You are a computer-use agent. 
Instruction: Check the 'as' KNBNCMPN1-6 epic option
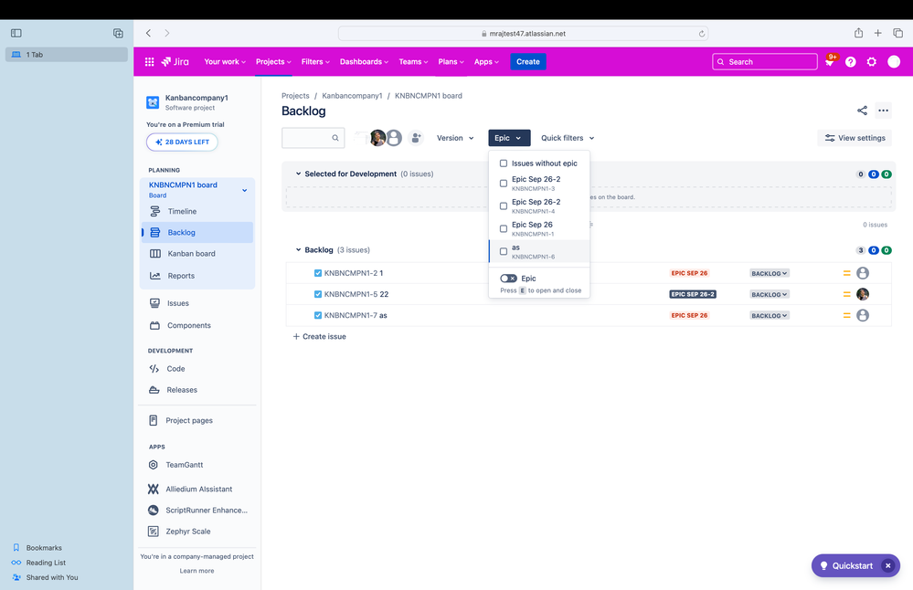click(504, 251)
